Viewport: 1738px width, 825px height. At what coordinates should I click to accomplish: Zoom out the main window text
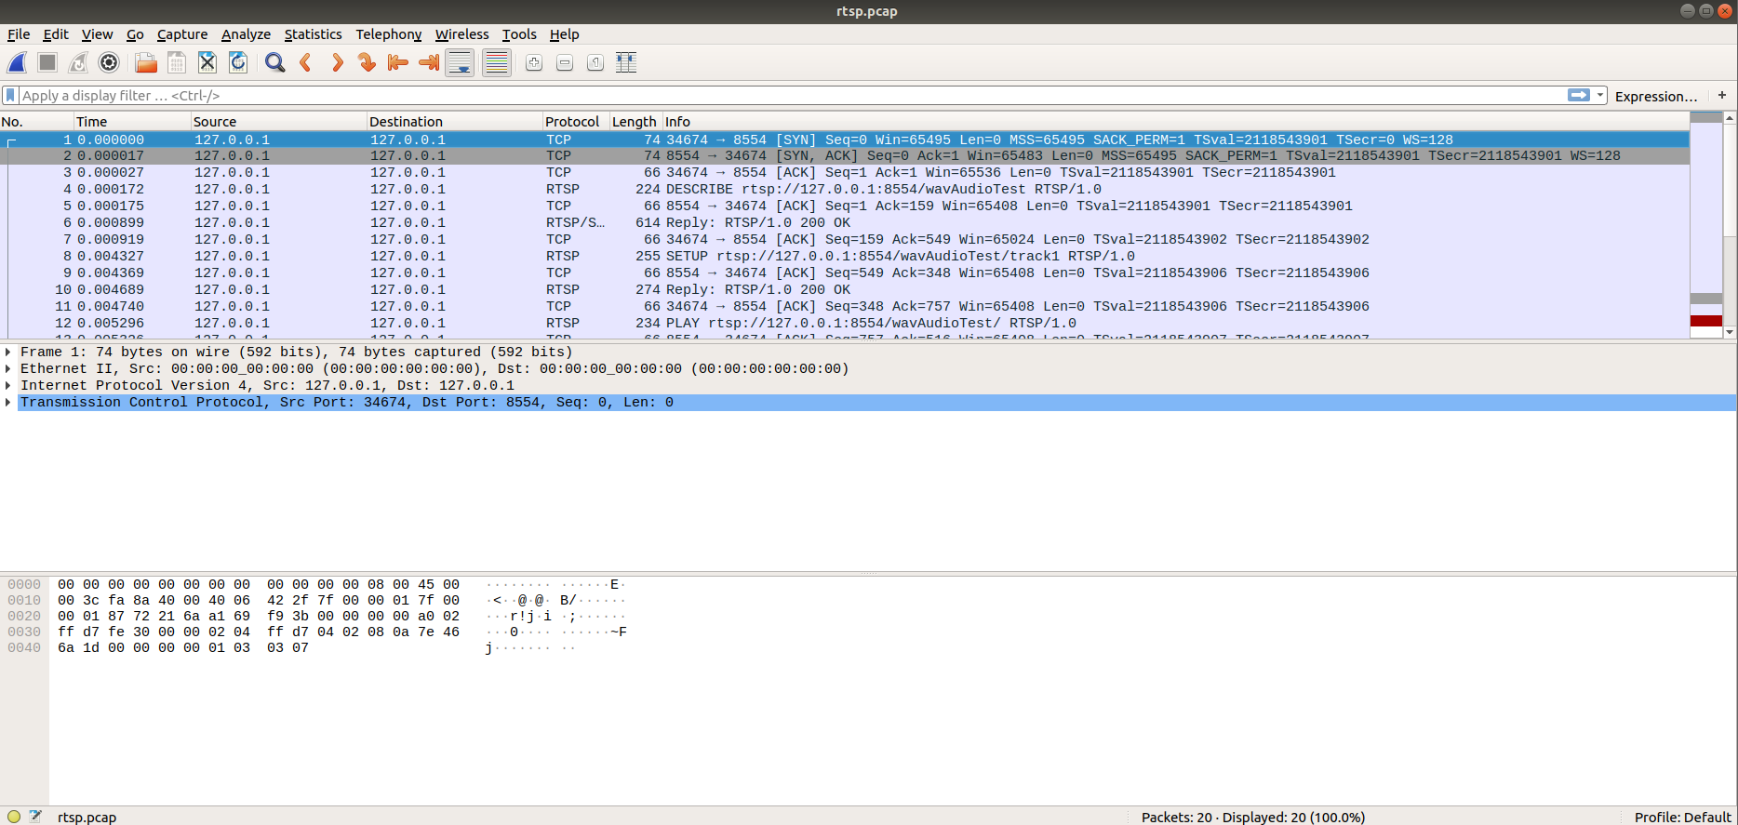(565, 63)
